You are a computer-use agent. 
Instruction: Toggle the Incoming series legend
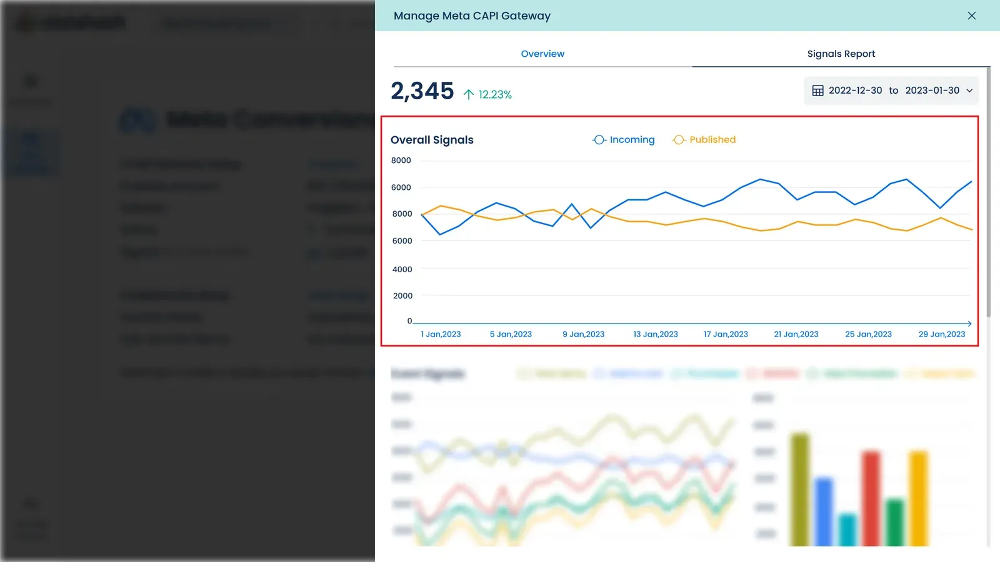624,140
